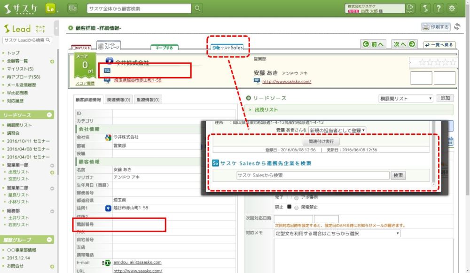Switch to the 関連情報(0) tab
This screenshot has height=273, width=470.
pyautogui.click(x=119, y=100)
